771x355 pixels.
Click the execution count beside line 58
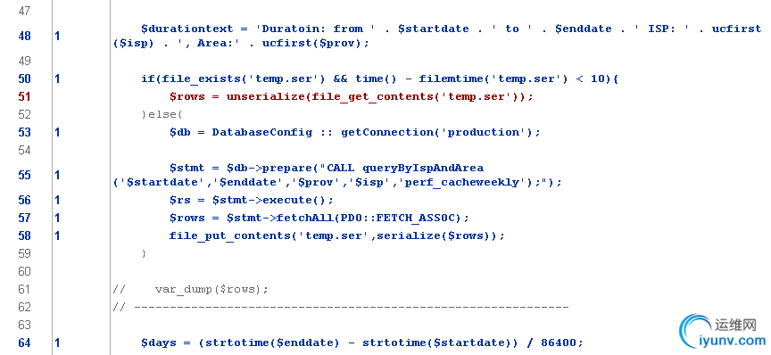(57, 236)
